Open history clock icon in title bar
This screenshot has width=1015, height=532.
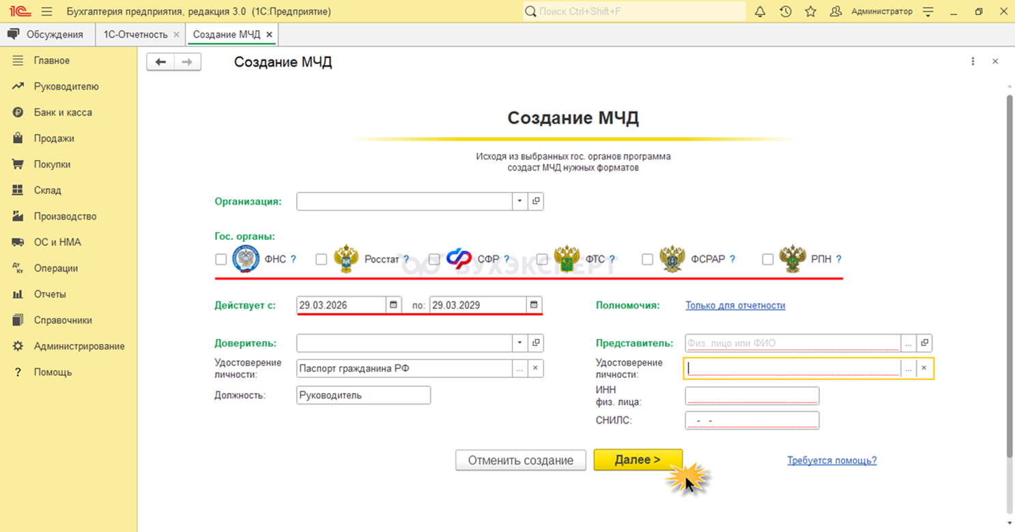click(786, 12)
